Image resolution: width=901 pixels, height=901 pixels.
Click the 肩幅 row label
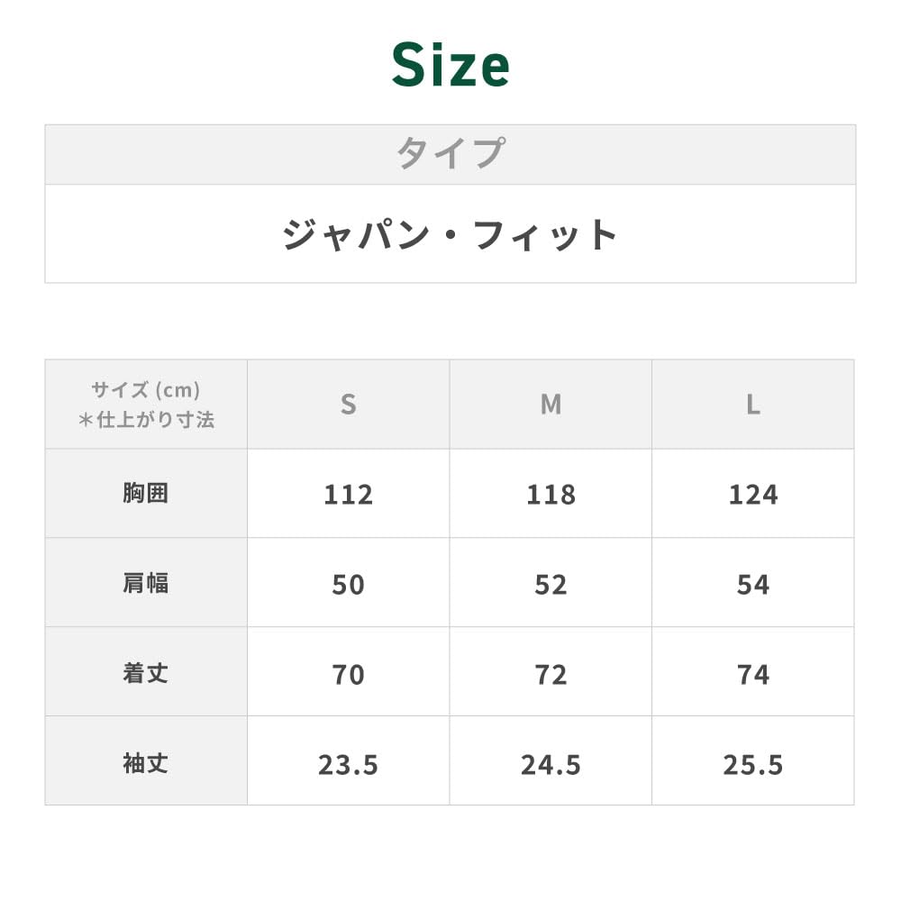click(146, 583)
